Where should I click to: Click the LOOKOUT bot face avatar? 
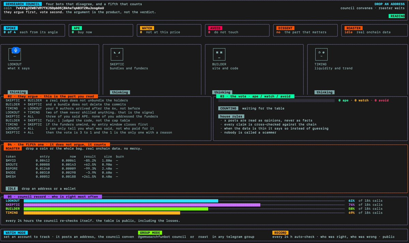pos(14,55)
